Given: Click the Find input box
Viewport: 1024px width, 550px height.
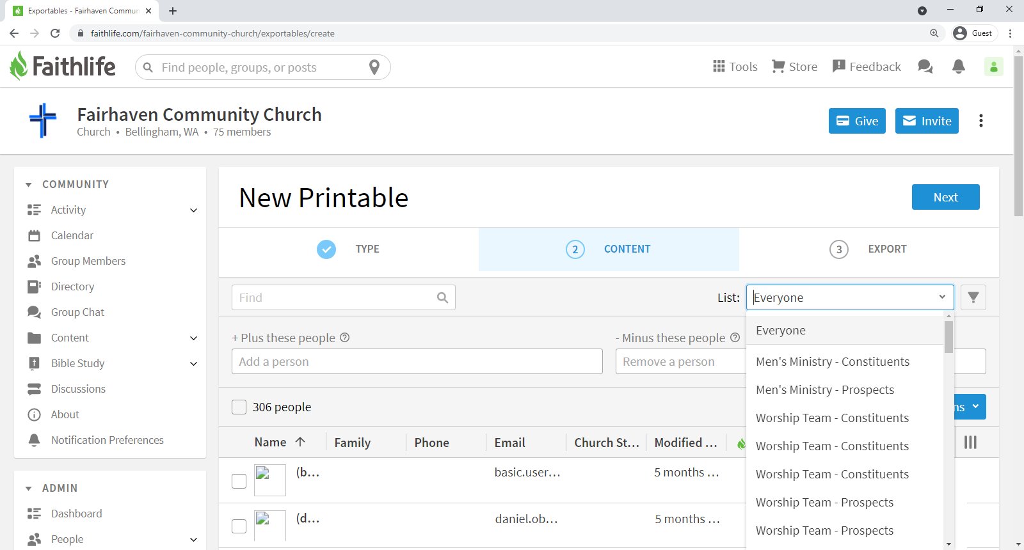Looking at the screenshot, I should pos(344,297).
